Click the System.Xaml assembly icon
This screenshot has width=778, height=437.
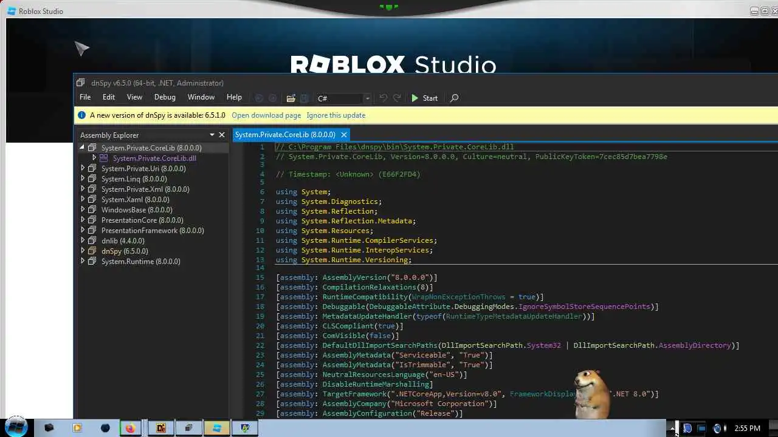point(92,199)
